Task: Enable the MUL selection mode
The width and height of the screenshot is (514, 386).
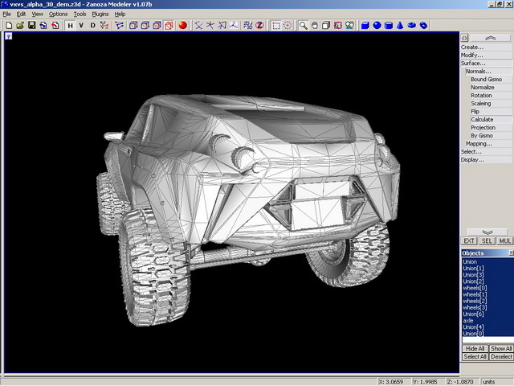Action: tap(504, 240)
